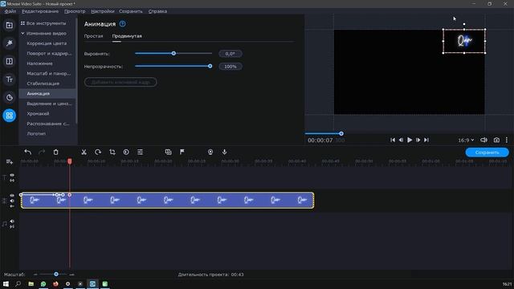Open the filters magic wand panel
Viewport: 514px width, 289px height.
click(x=9, y=43)
